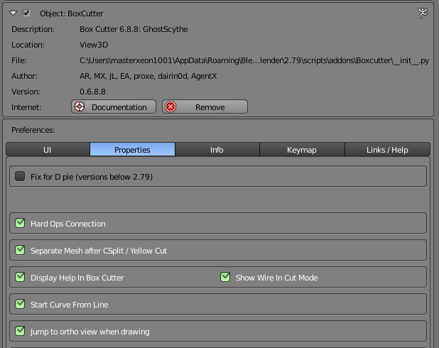This screenshot has width=439, height=348.
Task: Click the red X Remove icon
Action: [x=170, y=107]
